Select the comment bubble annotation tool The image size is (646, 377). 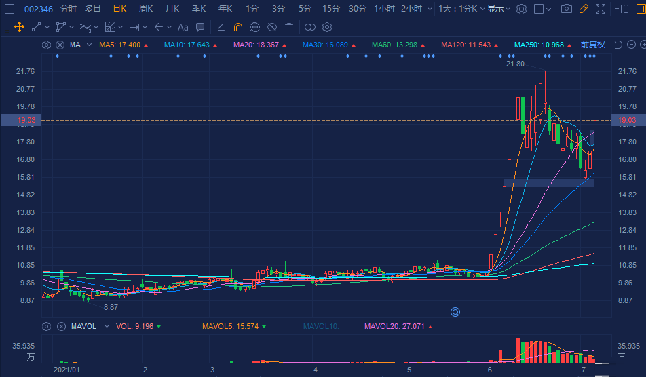(x=200, y=27)
